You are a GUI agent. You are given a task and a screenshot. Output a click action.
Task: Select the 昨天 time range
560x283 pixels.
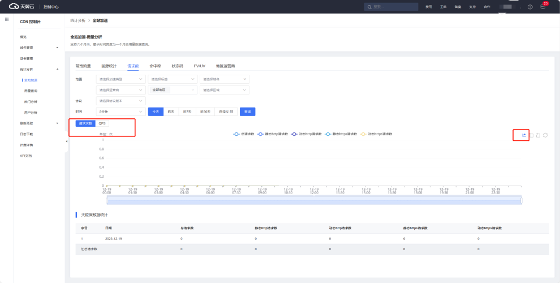(171, 112)
